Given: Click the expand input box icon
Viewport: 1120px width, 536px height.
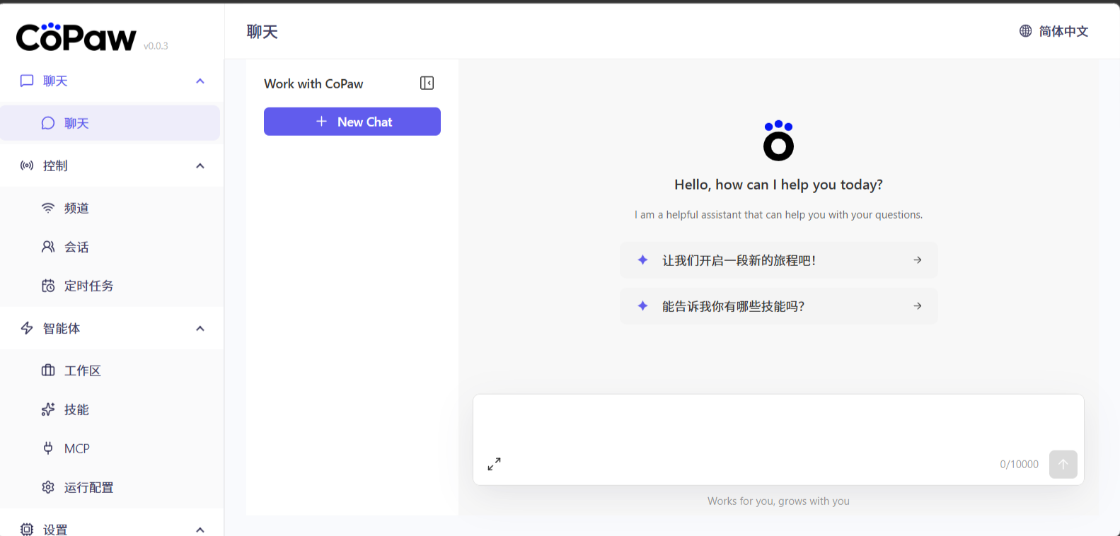Looking at the screenshot, I should pos(494,464).
